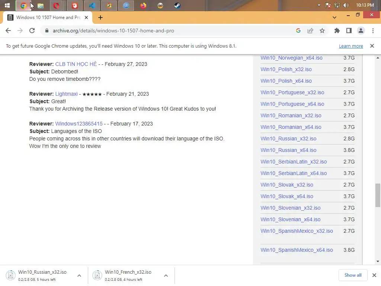Open reviewer Lightmaxi profile
The width and height of the screenshot is (381, 286).
[x=66, y=94]
